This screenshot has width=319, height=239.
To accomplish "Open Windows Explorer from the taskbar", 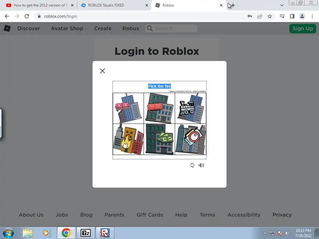I will pos(28,233).
